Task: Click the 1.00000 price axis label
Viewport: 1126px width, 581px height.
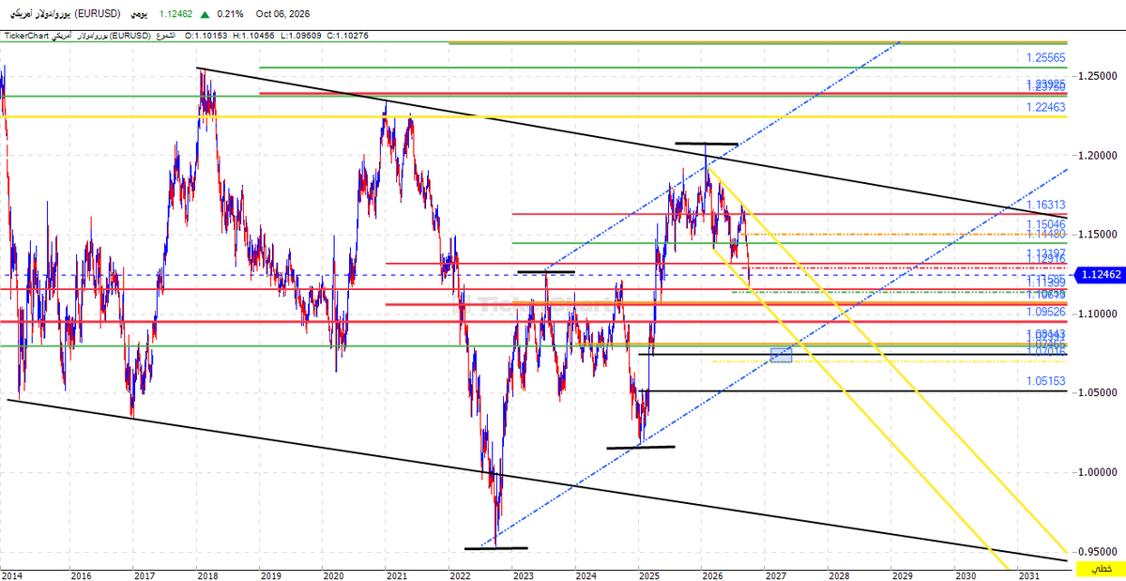Action: coord(1096,472)
